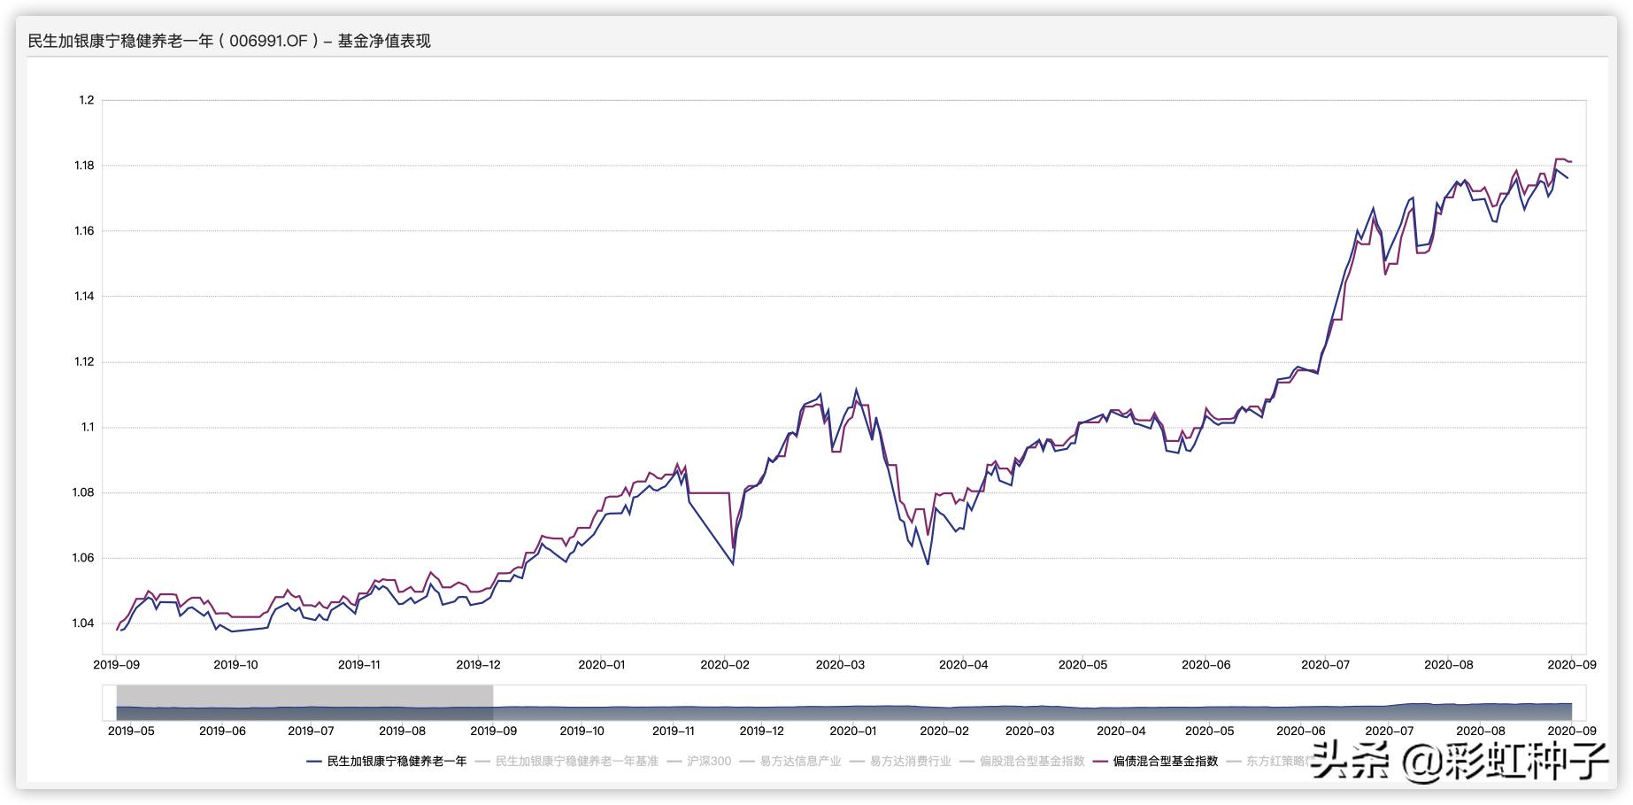Enable the 民生加银康宁稳健养老一年基准 benchmark series
The image size is (1633, 805).
[576, 762]
